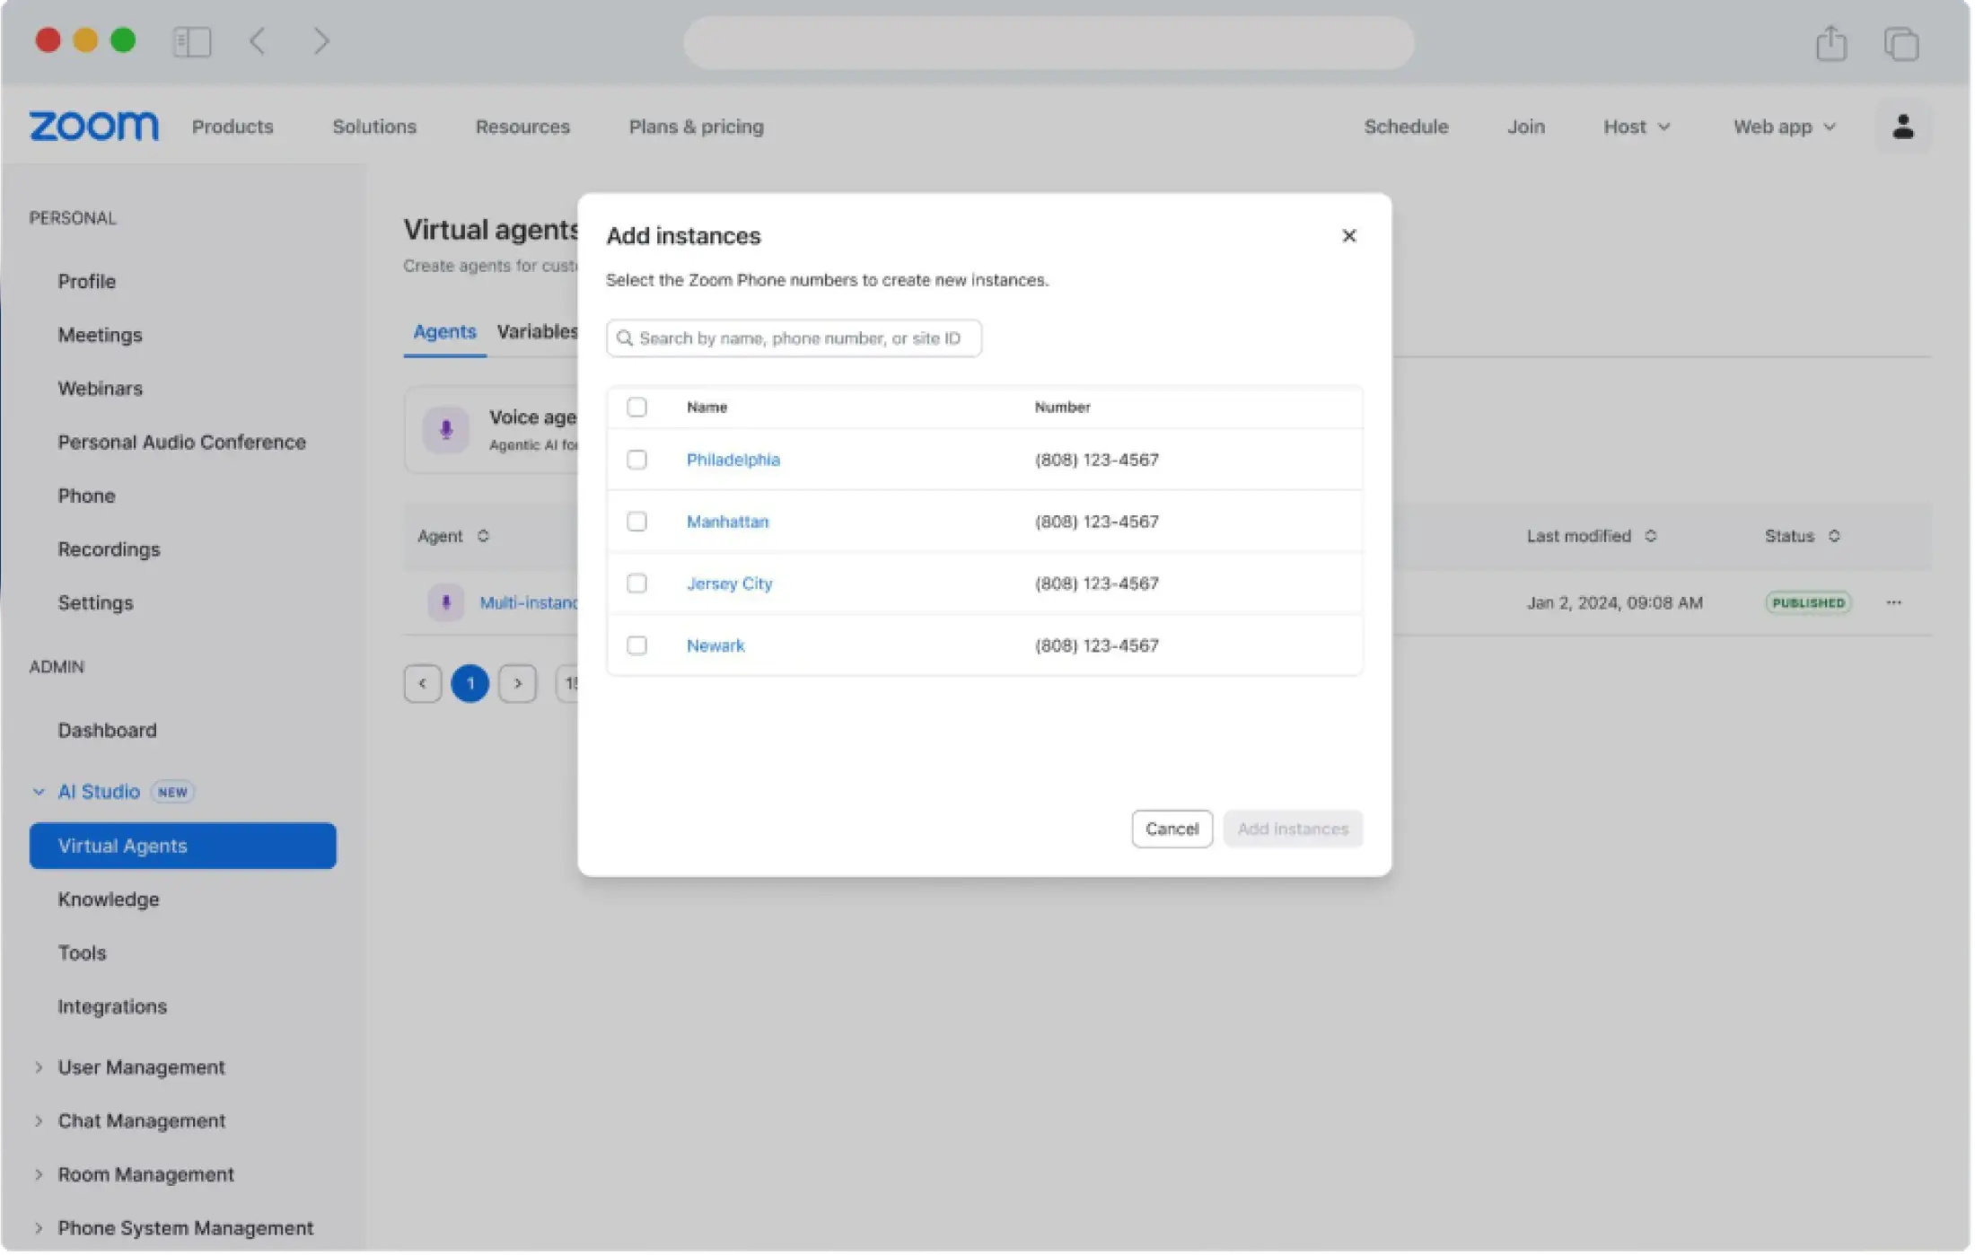Go forward with browser forward arrow
The height and width of the screenshot is (1255, 1975).
[x=321, y=41]
